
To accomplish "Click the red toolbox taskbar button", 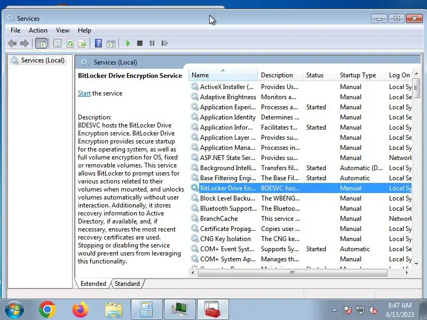I will (212, 310).
